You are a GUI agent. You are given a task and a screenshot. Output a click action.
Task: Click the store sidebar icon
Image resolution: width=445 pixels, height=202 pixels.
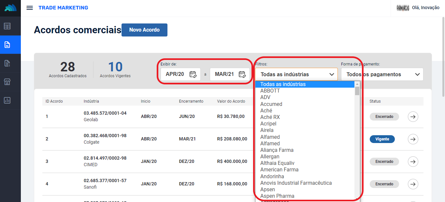(x=7, y=82)
